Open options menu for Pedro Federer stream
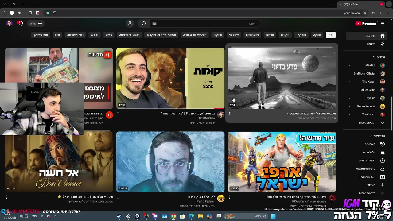 [x=118, y=197]
